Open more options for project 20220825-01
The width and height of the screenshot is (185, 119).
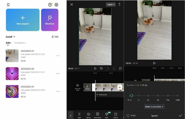[58, 56]
